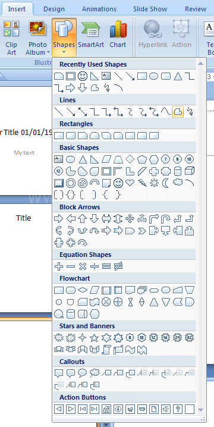The image size is (214, 427).
Task: Click the SmartArt button
Action: click(x=91, y=37)
